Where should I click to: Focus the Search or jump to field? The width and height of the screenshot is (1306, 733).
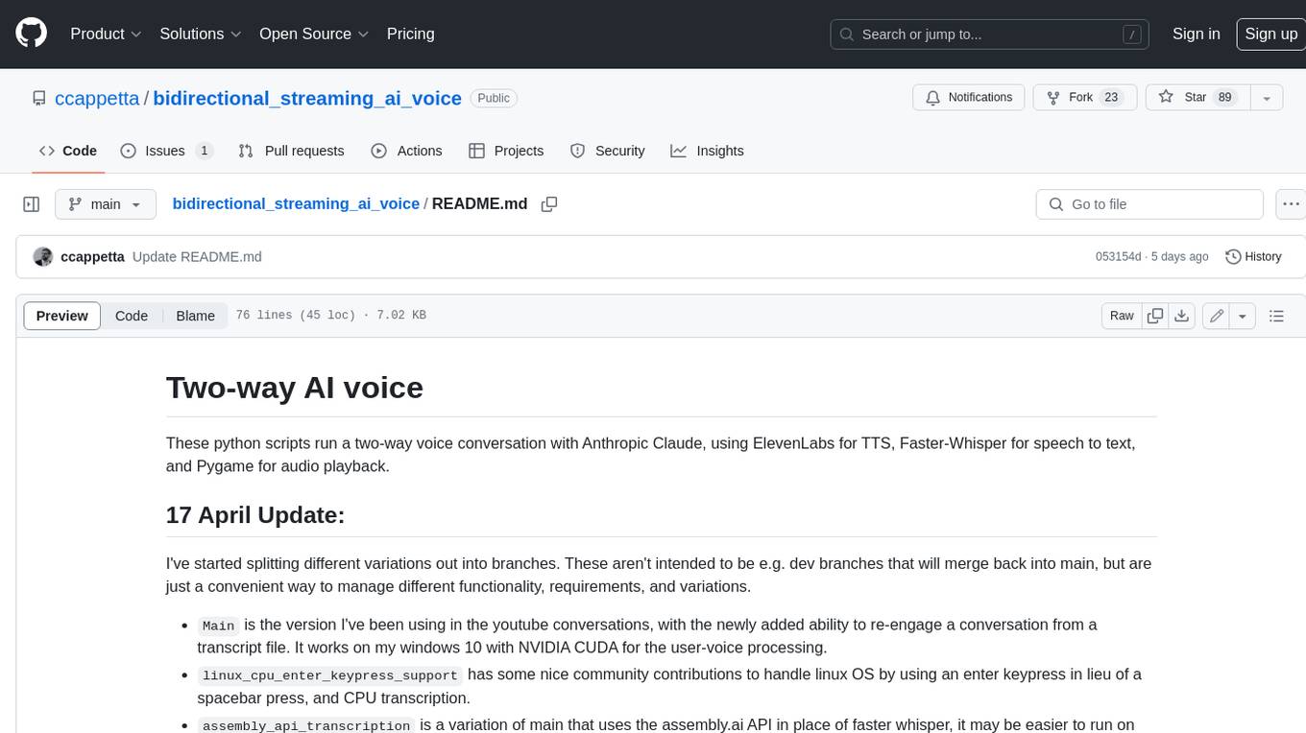click(991, 35)
